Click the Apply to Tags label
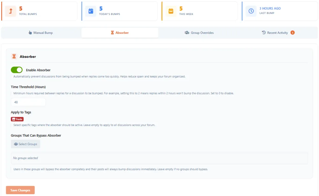The width and height of the screenshot is (319, 196). click(x=21, y=112)
